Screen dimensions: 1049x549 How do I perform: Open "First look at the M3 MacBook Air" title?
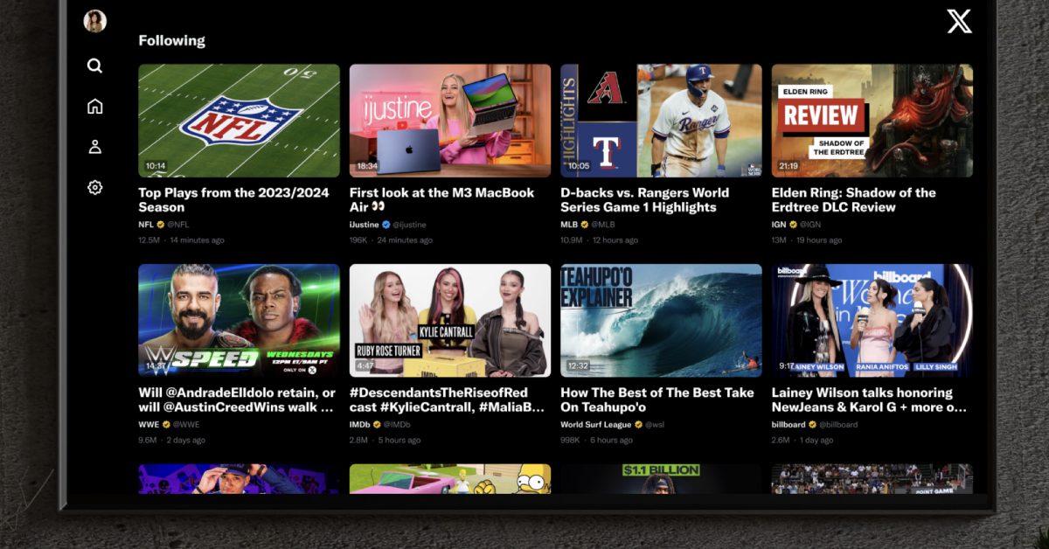pos(441,200)
